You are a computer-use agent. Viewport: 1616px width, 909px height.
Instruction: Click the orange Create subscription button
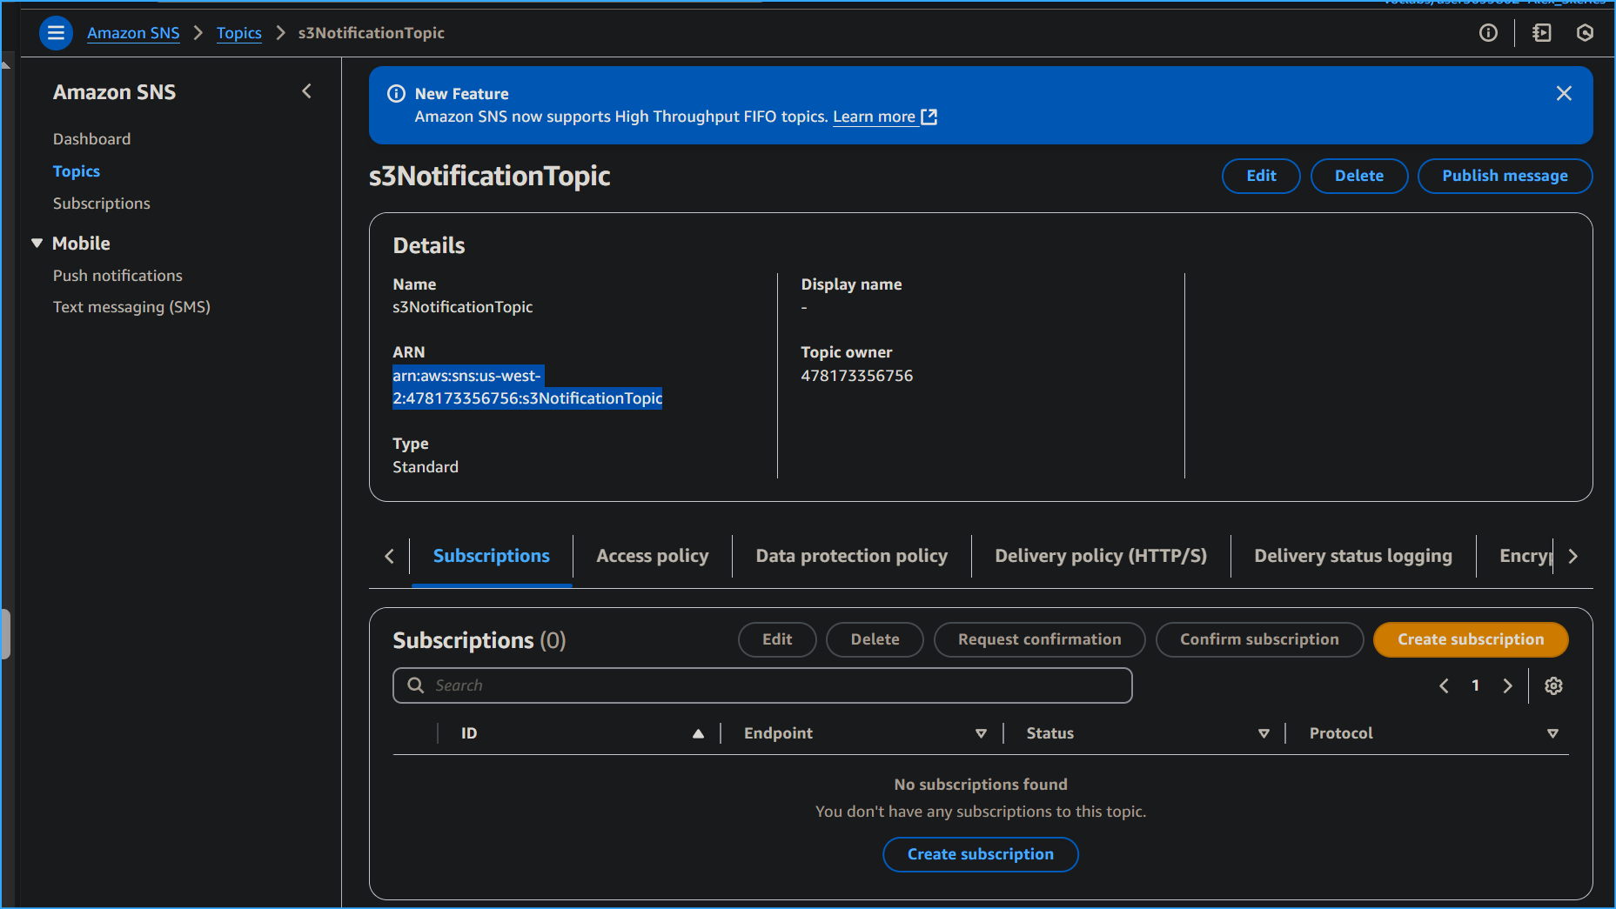(x=1470, y=640)
